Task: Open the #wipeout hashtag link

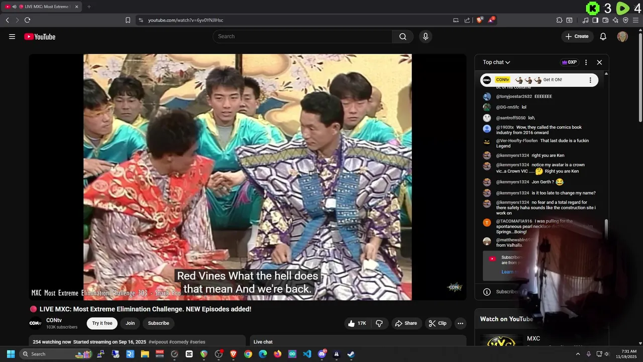Action: click(x=158, y=342)
